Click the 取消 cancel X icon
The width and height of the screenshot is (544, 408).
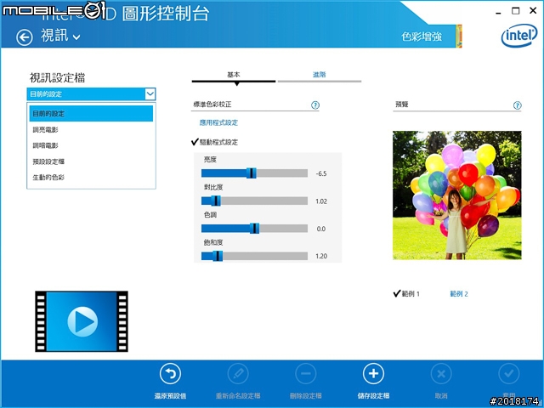click(x=441, y=374)
